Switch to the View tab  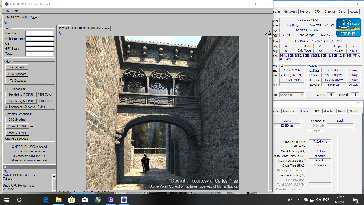tap(35, 18)
